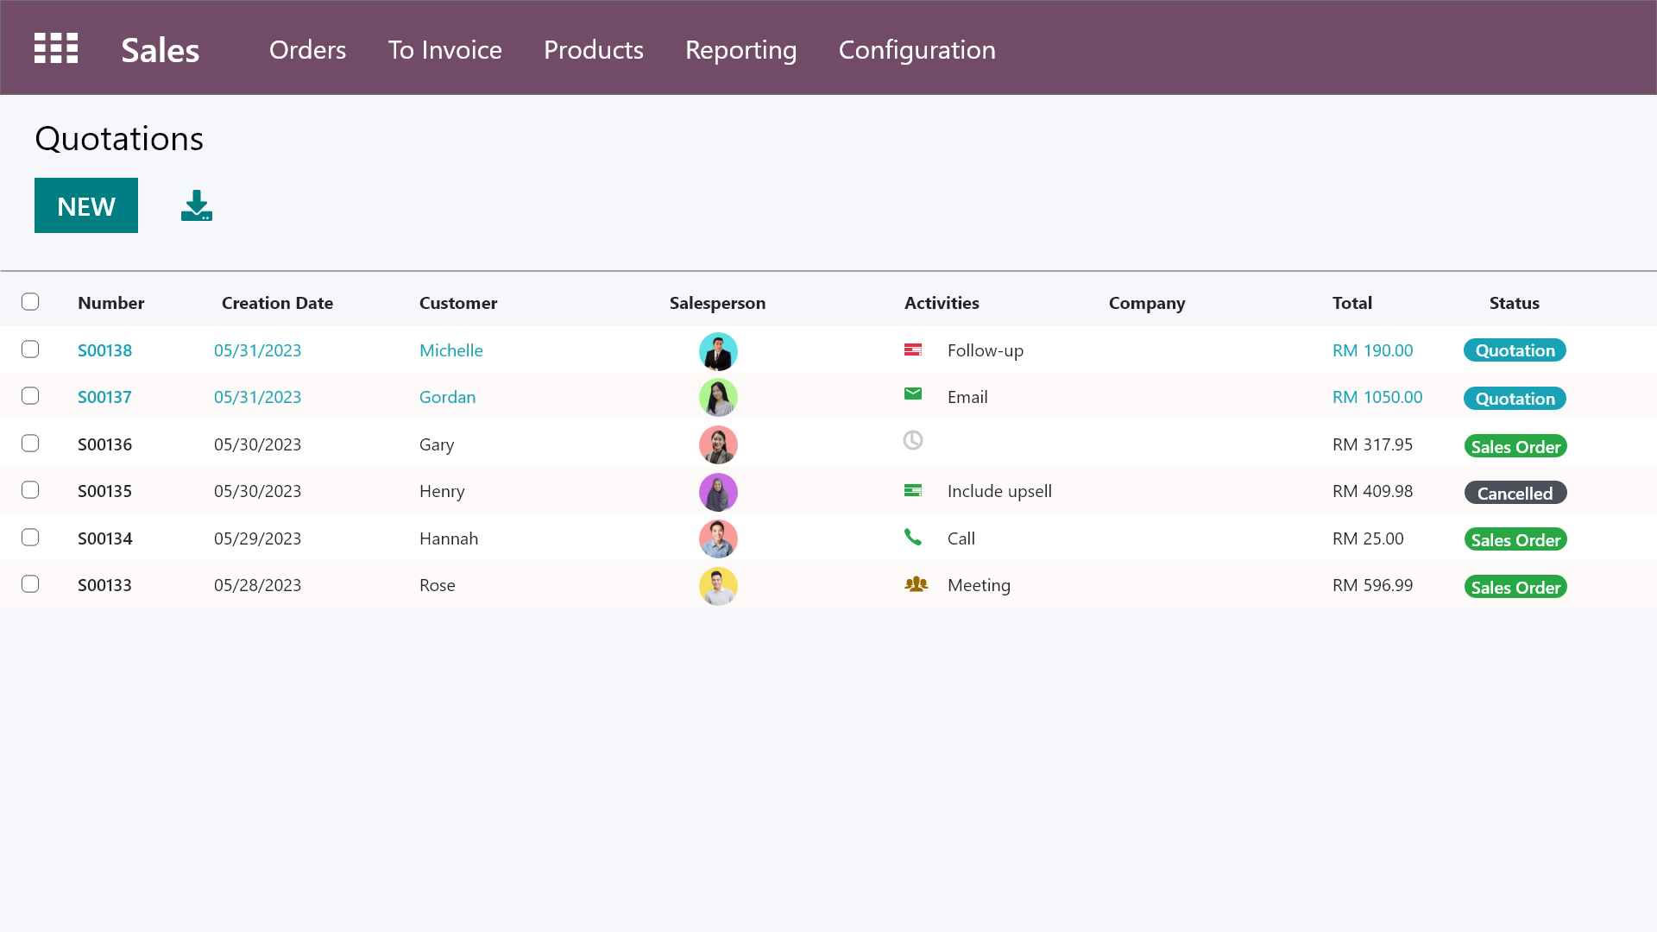Toggle the select-all header checkbox

click(x=30, y=302)
